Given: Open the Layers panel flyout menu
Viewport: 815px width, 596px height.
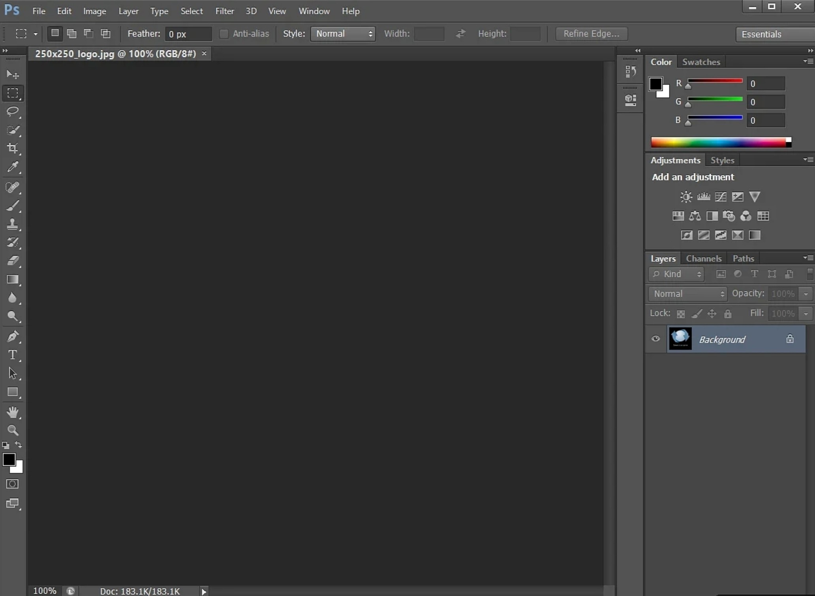Looking at the screenshot, I should click(808, 258).
